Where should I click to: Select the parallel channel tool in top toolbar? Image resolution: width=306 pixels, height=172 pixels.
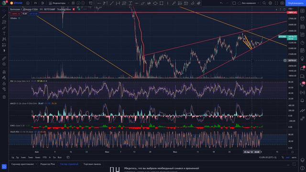coord(192,3)
